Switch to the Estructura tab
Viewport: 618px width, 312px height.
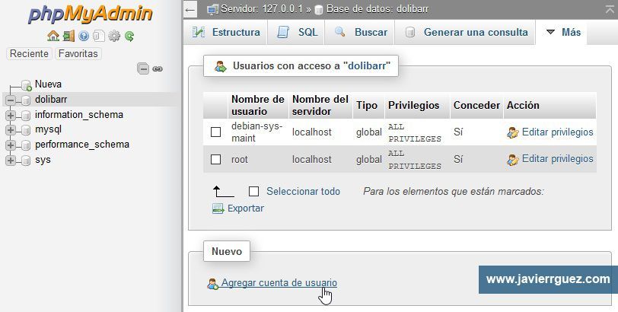point(226,32)
